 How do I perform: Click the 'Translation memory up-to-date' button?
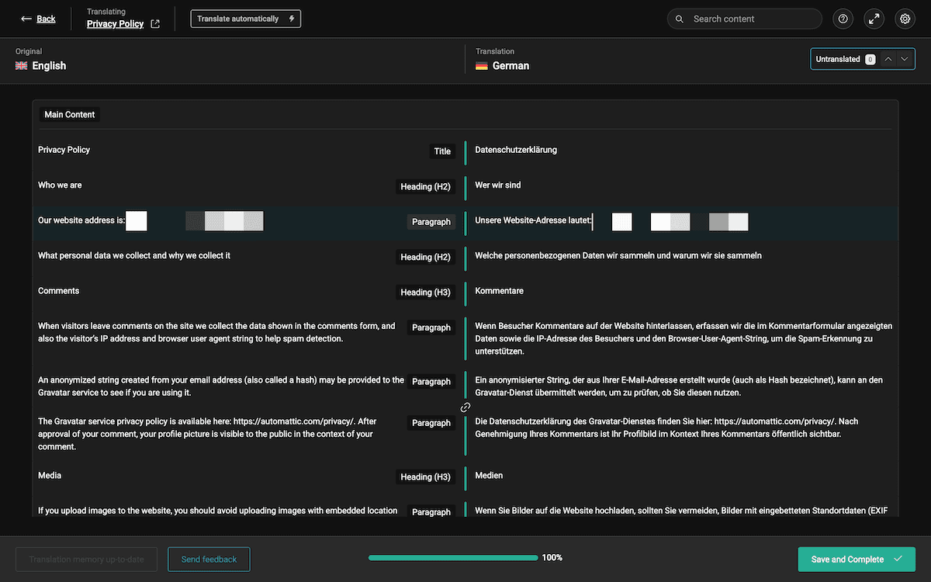86,559
